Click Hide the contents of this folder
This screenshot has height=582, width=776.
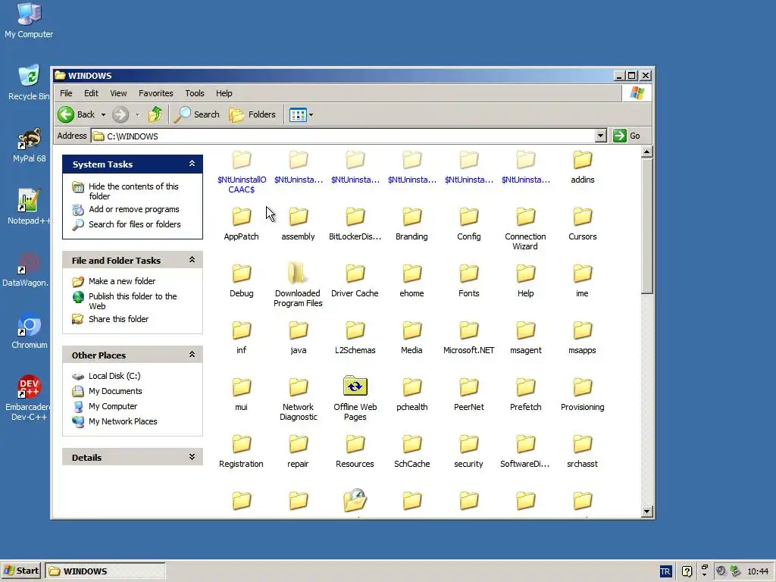(133, 191)
